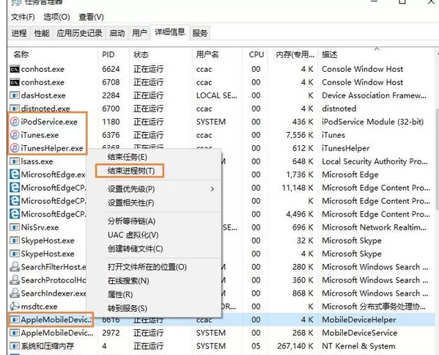Switch to the 启动 tab
439x355 pixels.
[117, 33]
